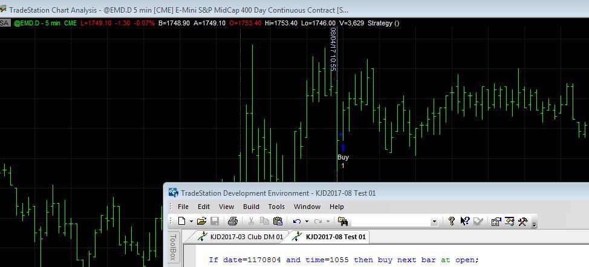Open the Redo history dropdown arrow
Image resolution: width=589 pixels, height=267 pixels.
click(328, 221)
